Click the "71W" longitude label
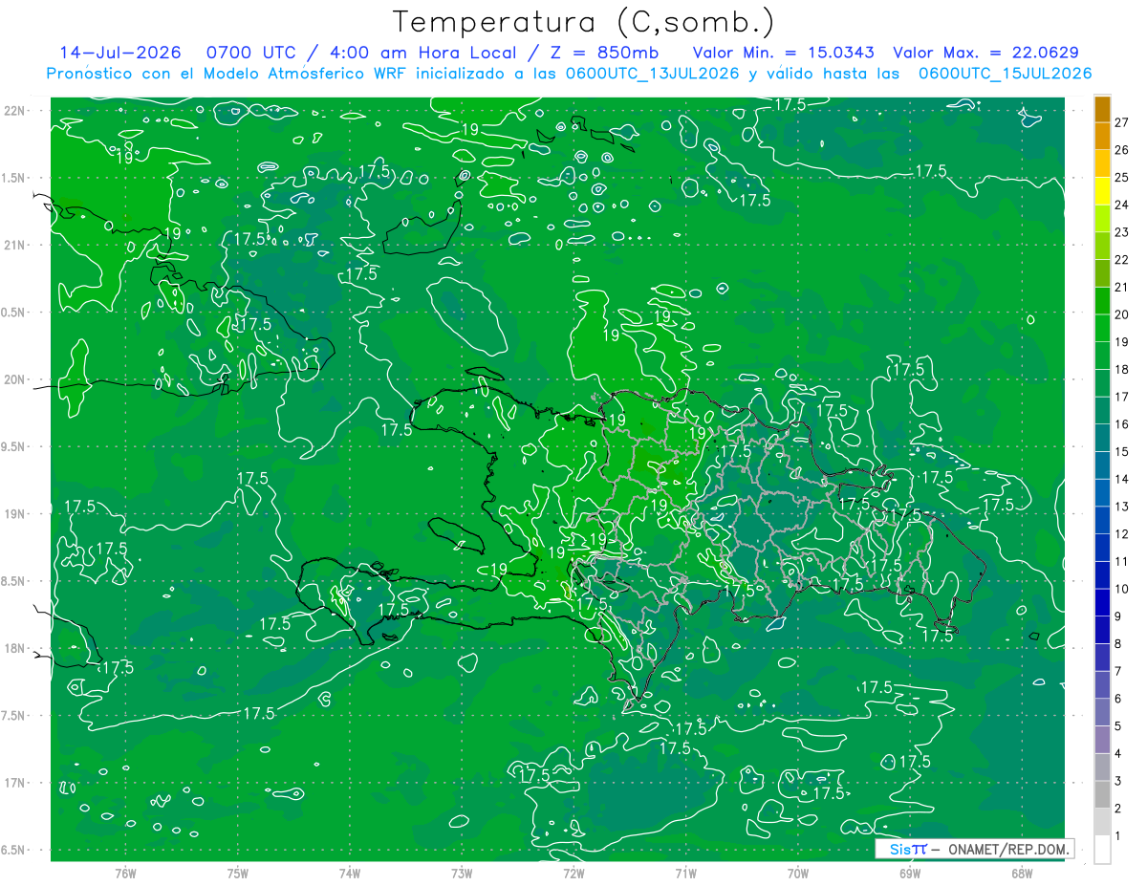This screenshot has width=1147, height=886. [685, 874]
